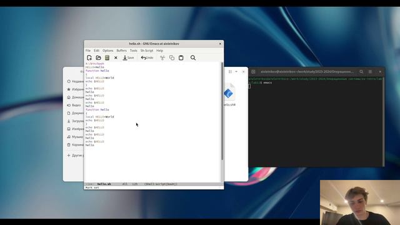Click the Open file folder icon in Emacs
The height and width of the screenshot is (225, 400).
(x=98, y=57)
